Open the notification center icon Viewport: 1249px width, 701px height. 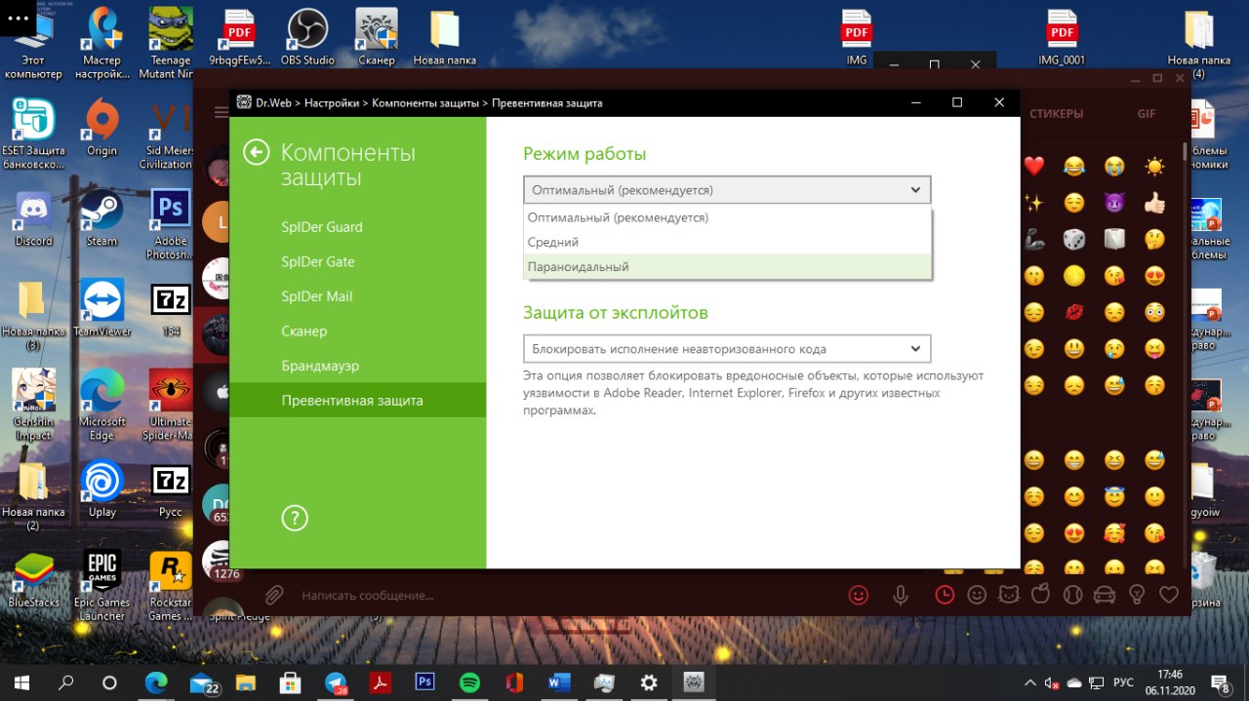(1222, 682)
